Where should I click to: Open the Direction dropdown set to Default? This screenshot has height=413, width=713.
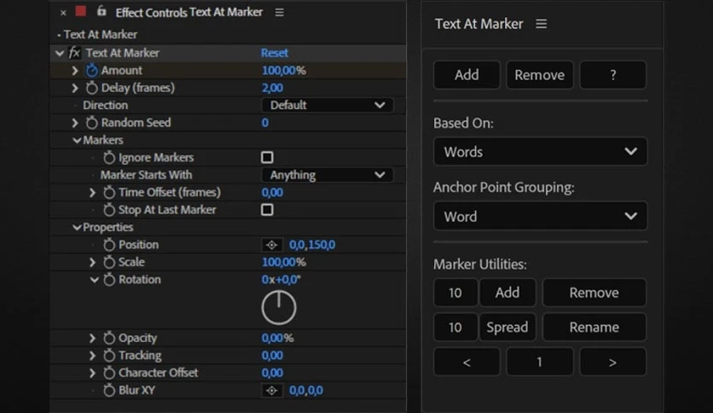click(328, 105)
